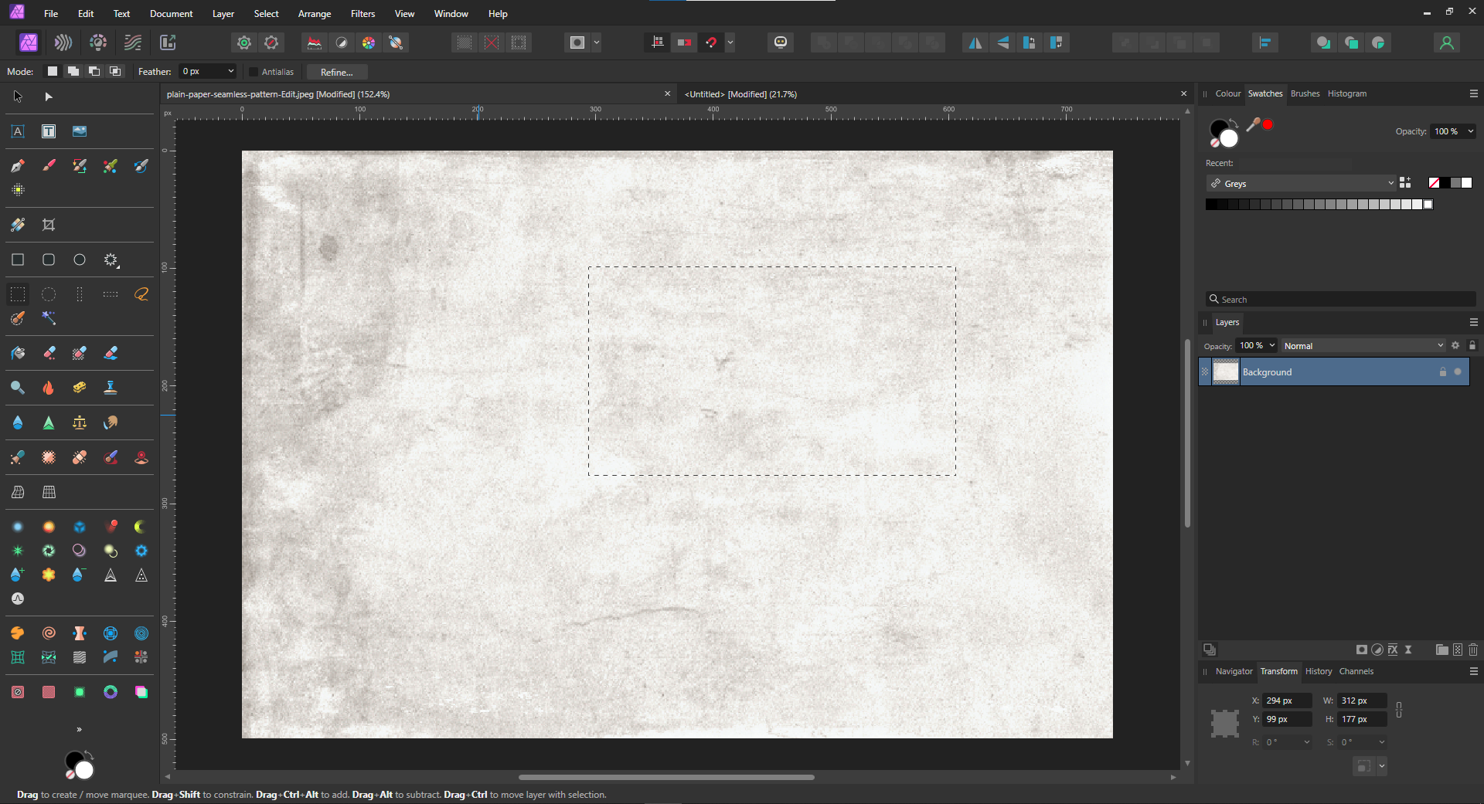Switch to the Channels tab
This screenshot has width=1484, height=804.
pos(1356,671)
